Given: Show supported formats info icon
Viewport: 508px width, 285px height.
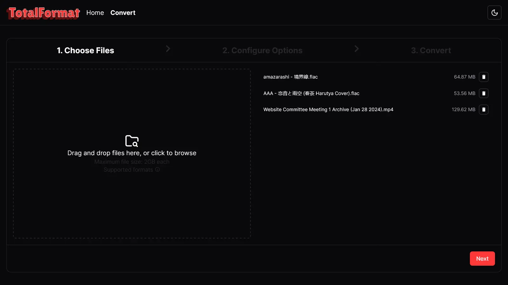Looking at the screenshot, I should (157, 170).
